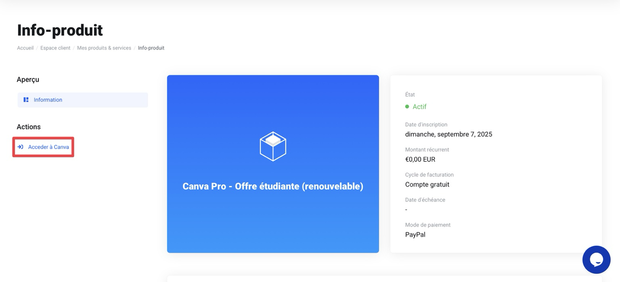Click the Info-produit page title
Screen dimensions: 620x282
[60, 30]
